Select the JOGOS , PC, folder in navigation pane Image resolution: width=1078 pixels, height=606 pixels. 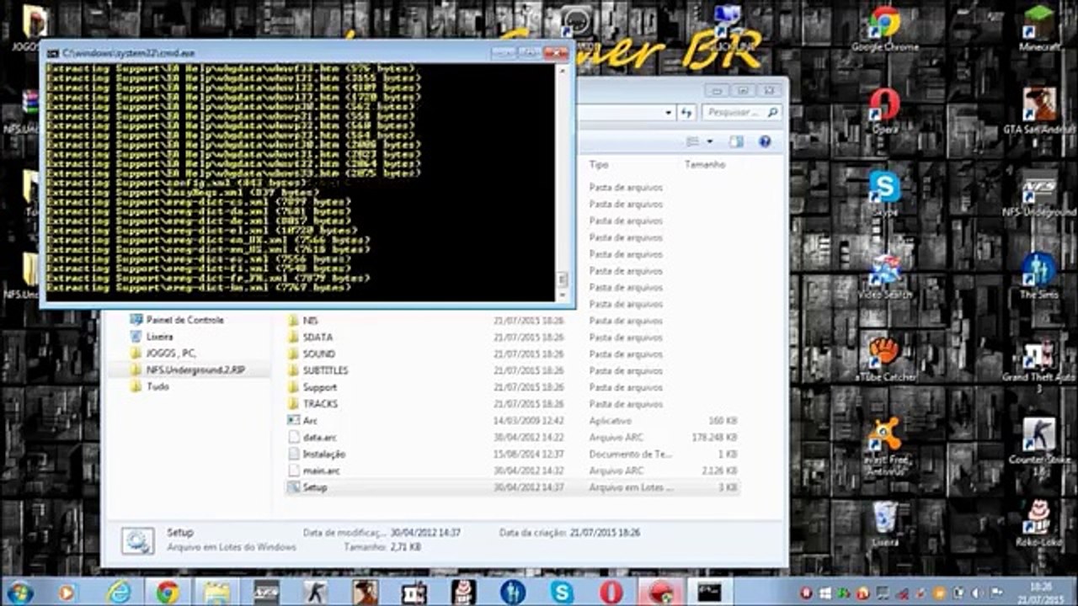pyautogui.click(x=163, y=353)
